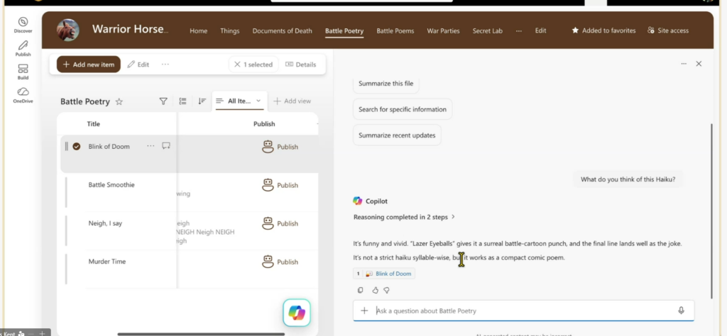Screen dimensions: 727x336
Task: Go to the Home navigation tab
Action: [x=199, y=30]
